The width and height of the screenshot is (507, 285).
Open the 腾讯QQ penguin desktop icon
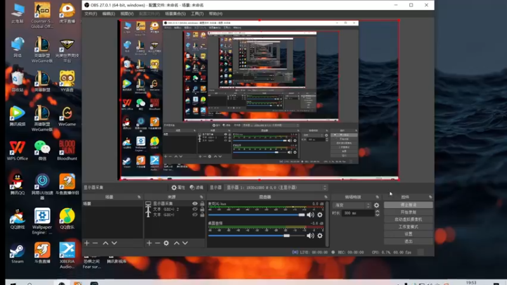point(18,185)
